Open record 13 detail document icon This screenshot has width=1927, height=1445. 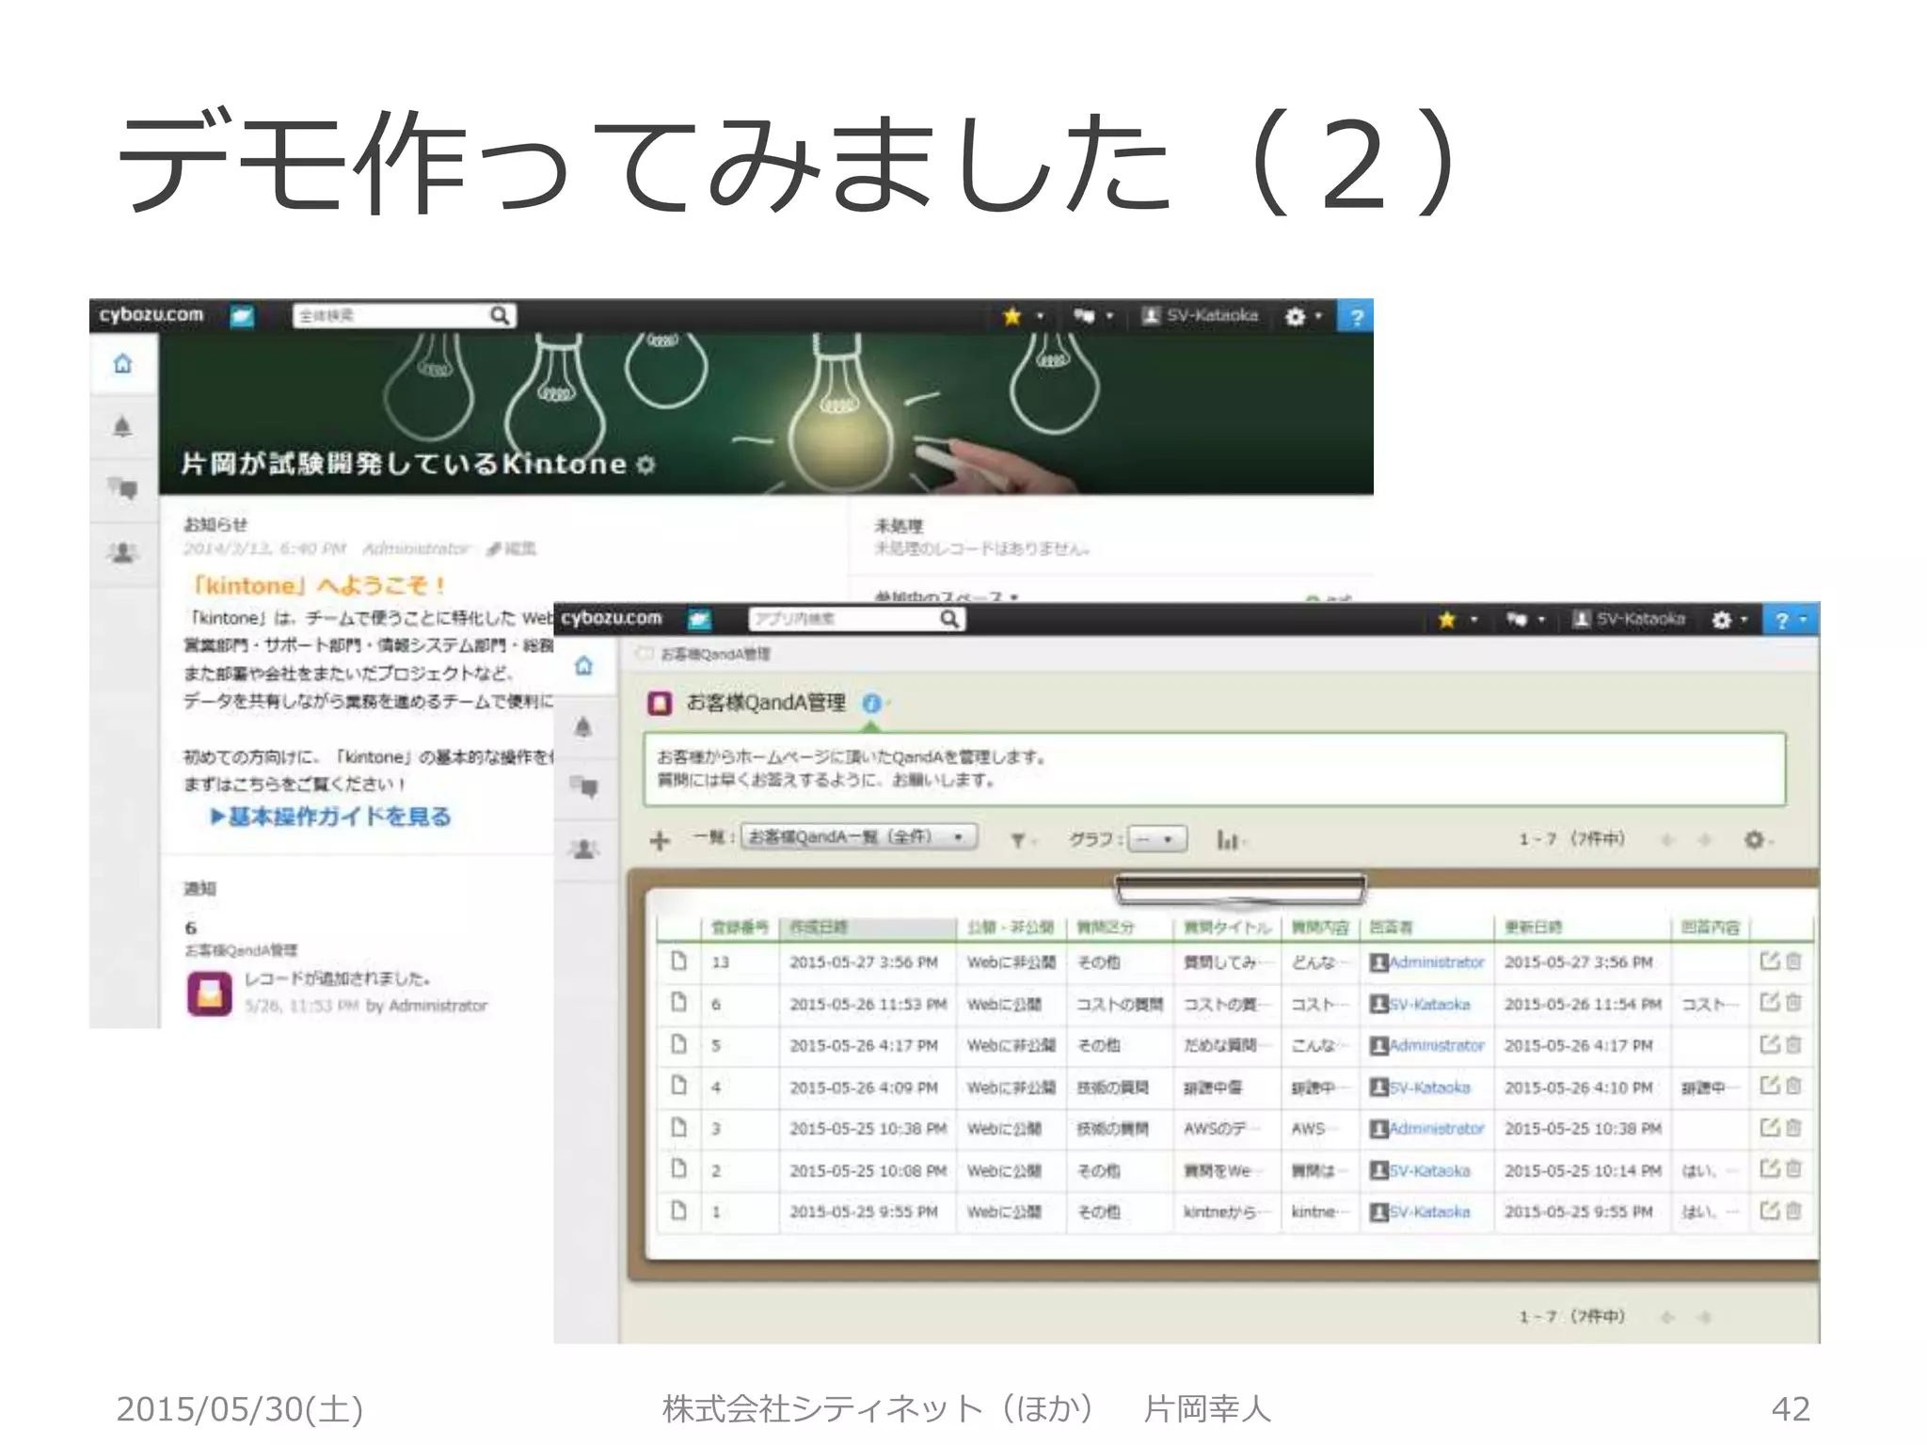[678, 961]
